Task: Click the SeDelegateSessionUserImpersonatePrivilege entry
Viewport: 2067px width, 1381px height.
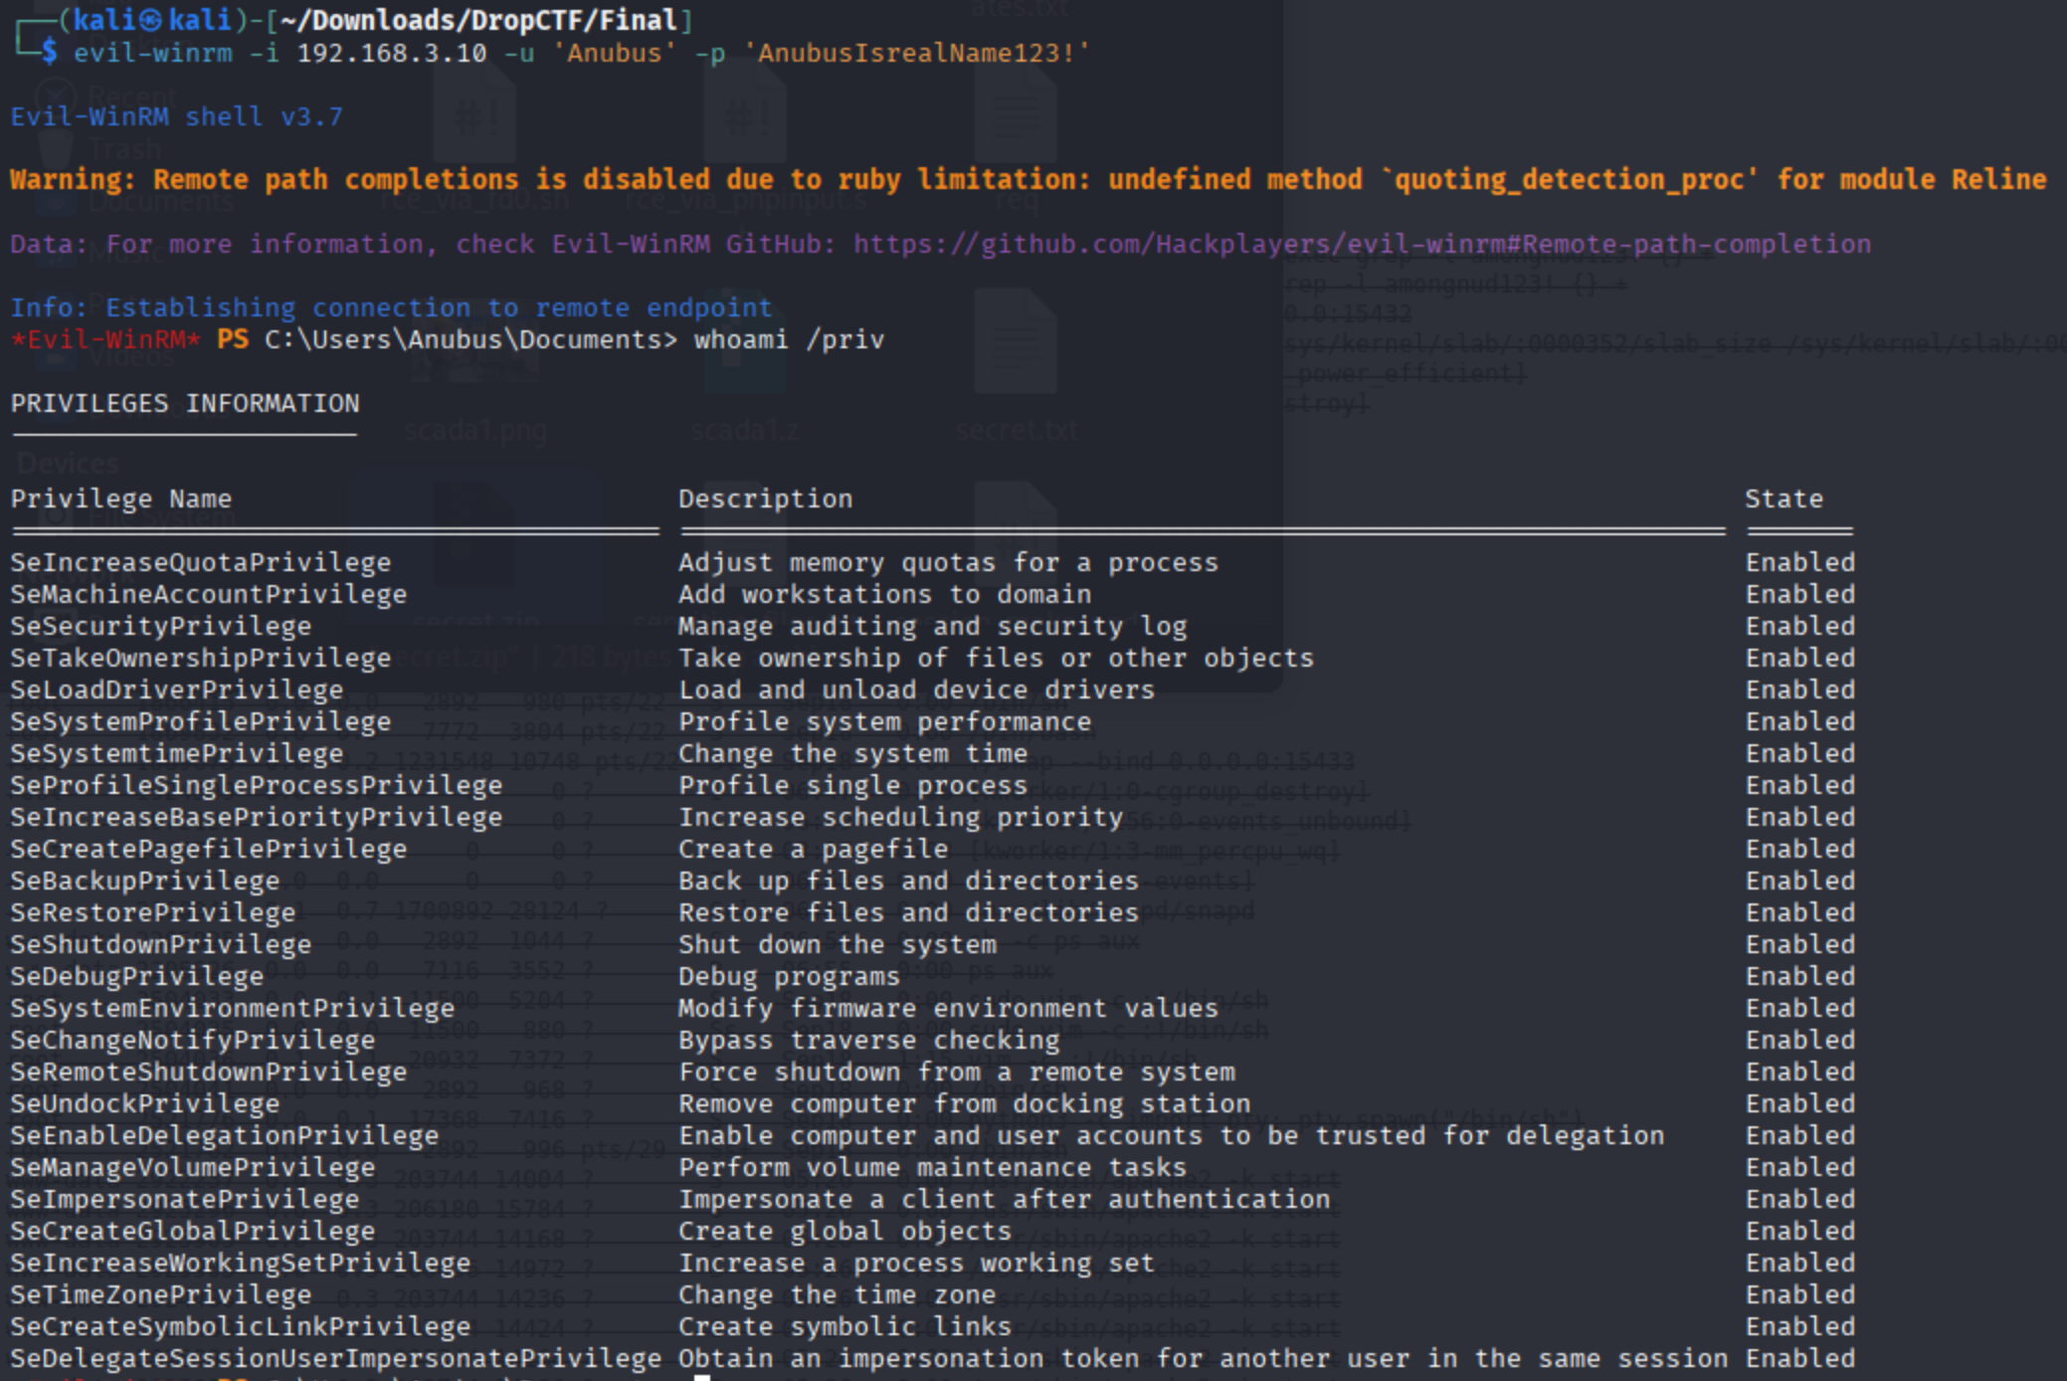Action: click(336, 1359)
